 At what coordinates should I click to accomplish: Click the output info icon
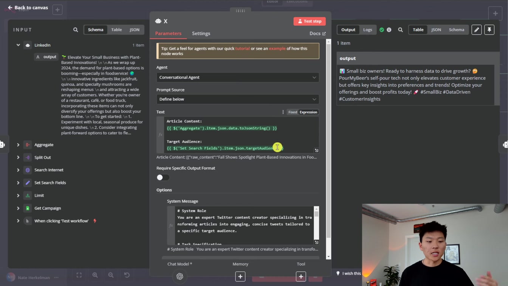[389, 30]
